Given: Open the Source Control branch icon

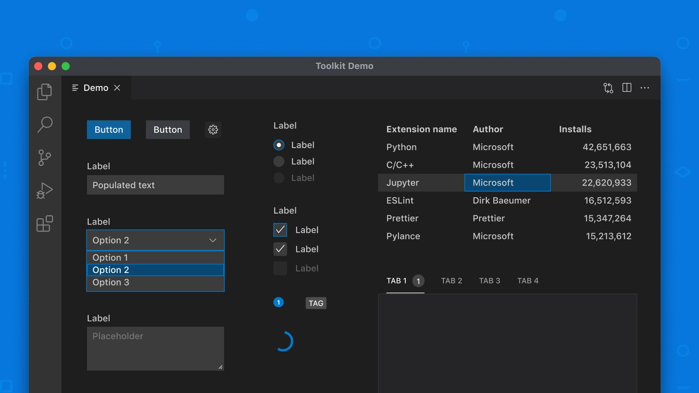Looking at the screenshot, I should point(44,158).
